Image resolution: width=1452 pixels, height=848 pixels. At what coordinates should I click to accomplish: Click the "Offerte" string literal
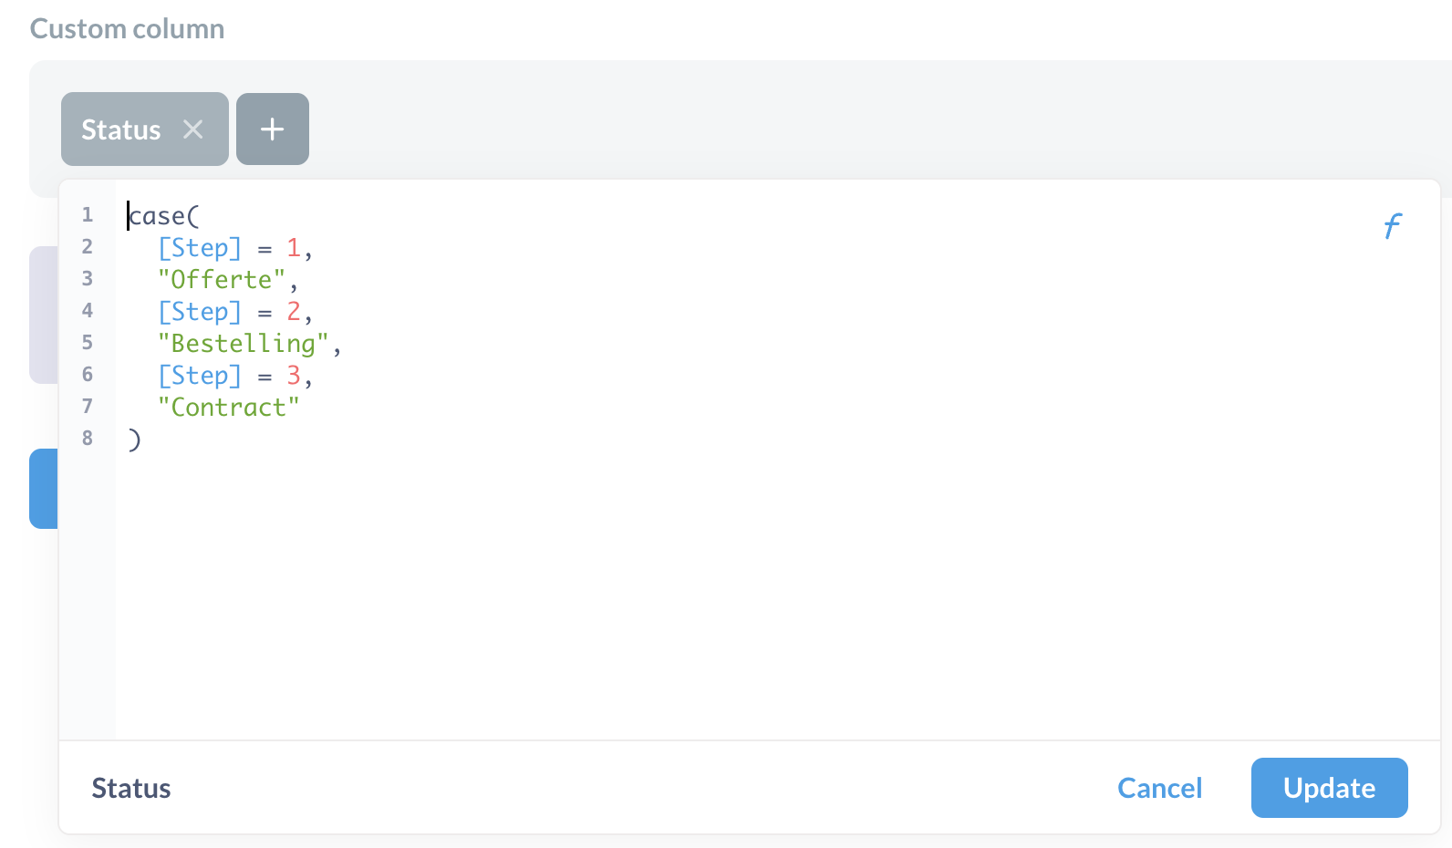(x=222, y=280)
